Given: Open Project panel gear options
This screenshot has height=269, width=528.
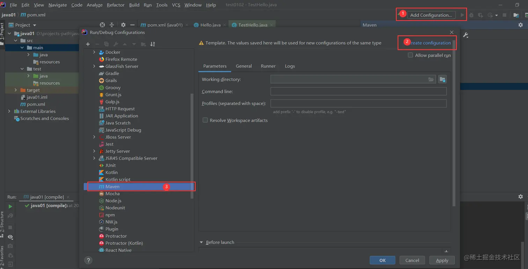Looking at the screenshot, I should tap(123, 25).
